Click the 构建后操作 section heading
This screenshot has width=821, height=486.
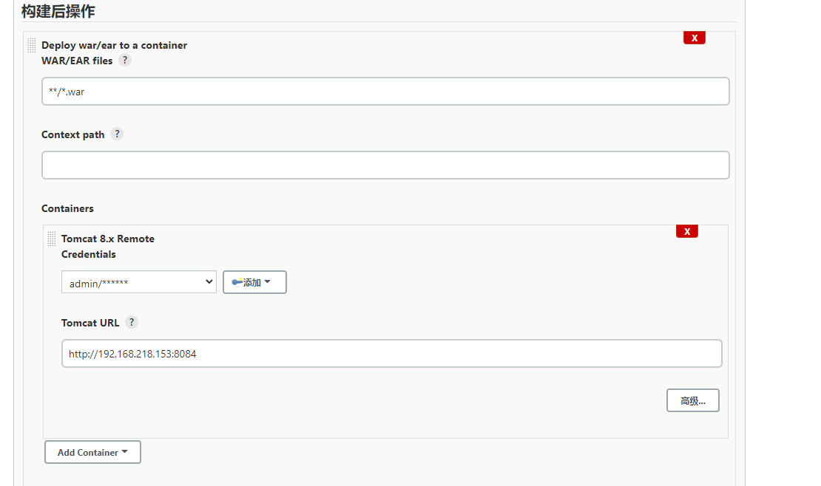58,12
